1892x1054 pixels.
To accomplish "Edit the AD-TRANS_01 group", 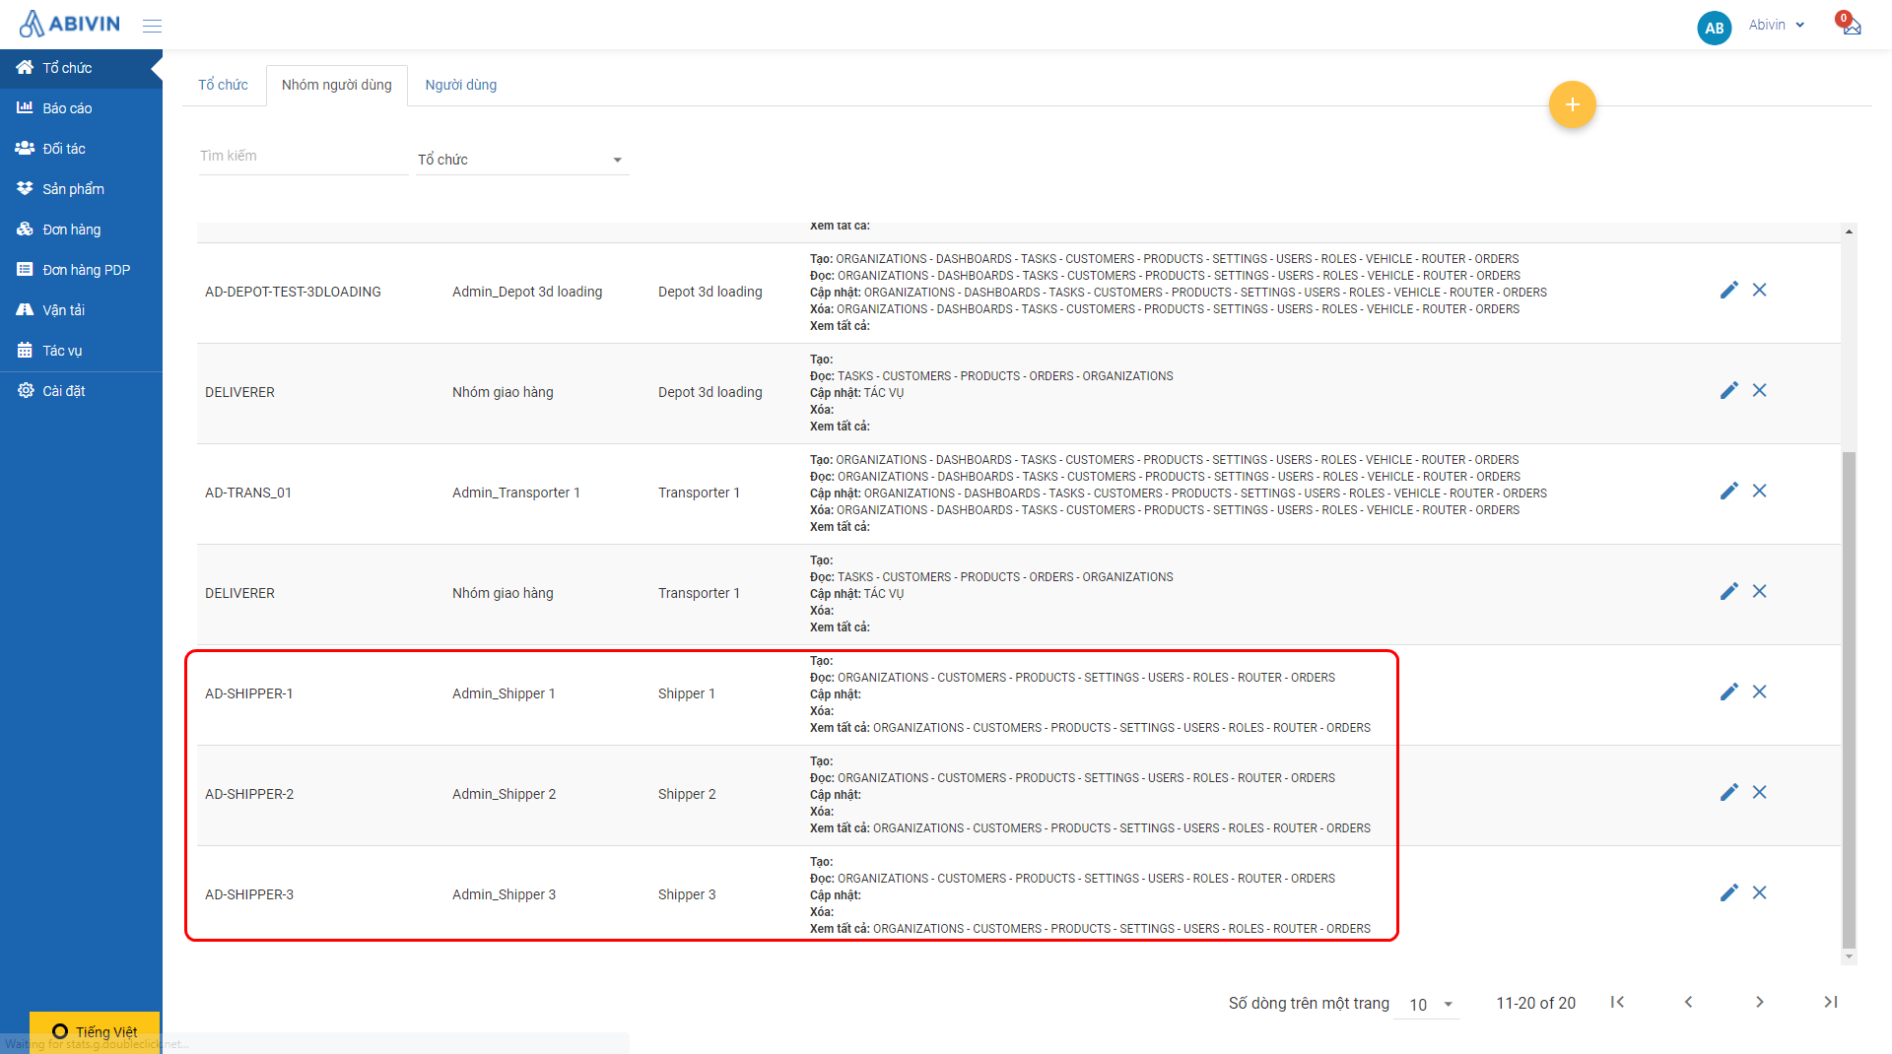I will click(x=1728, y=492).
